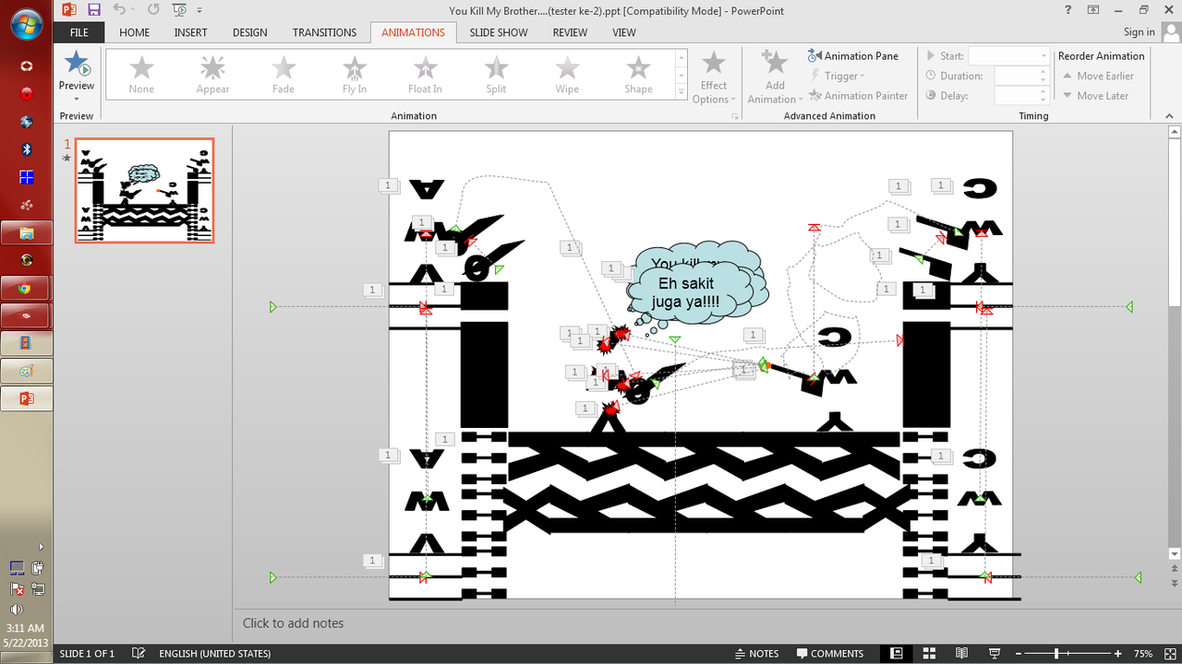The image size is (1182, 664).
Task: Select slide 1 thumbnail in panel
Action: (144, 191)
